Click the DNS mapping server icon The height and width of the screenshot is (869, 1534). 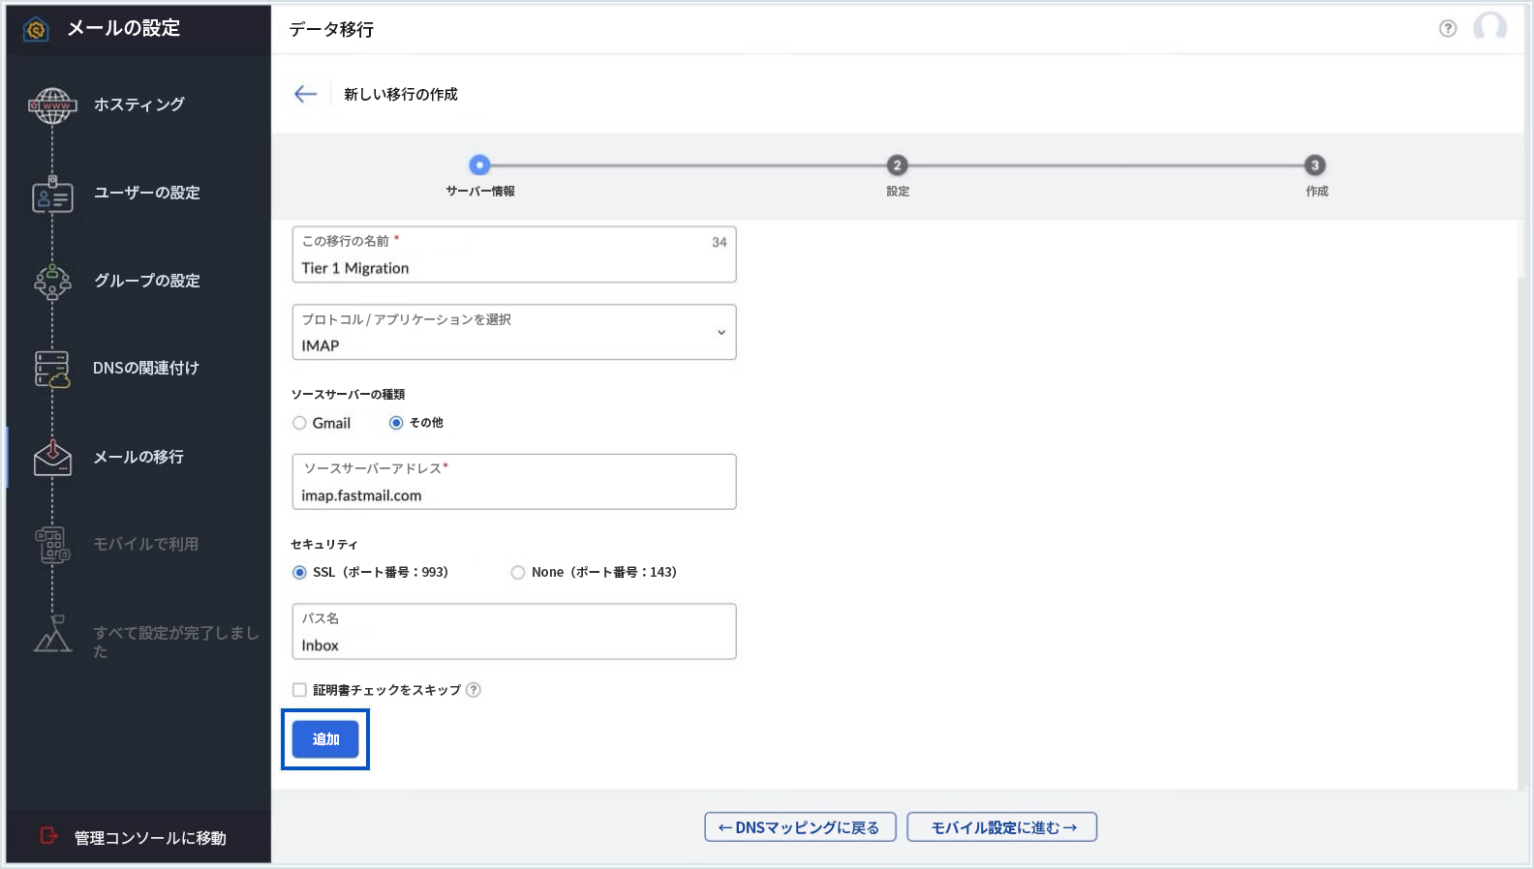coord(52,369)
